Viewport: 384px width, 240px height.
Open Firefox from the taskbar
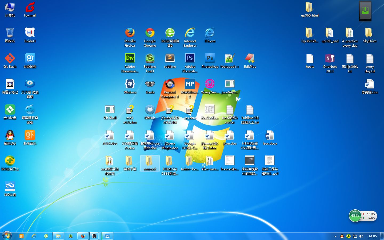(x=83, y=236)
